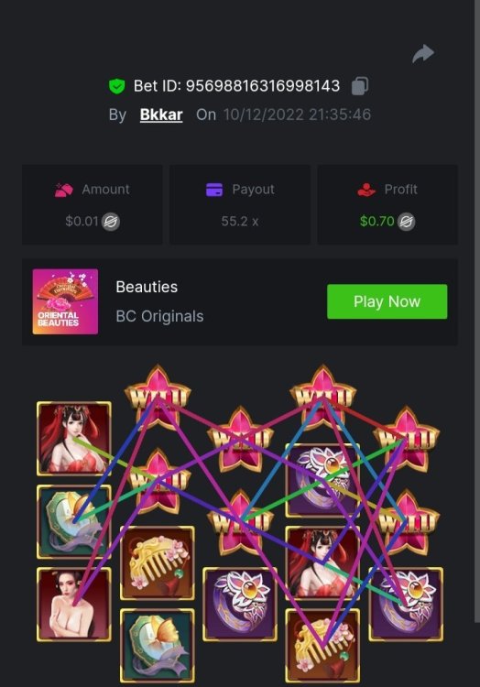Select the Beauties game title

pyautogui.click(x=147, y=287)
